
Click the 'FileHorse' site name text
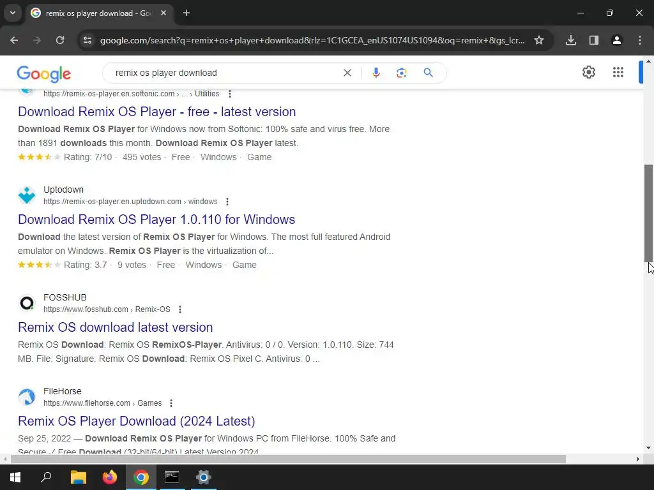point(63,391)
